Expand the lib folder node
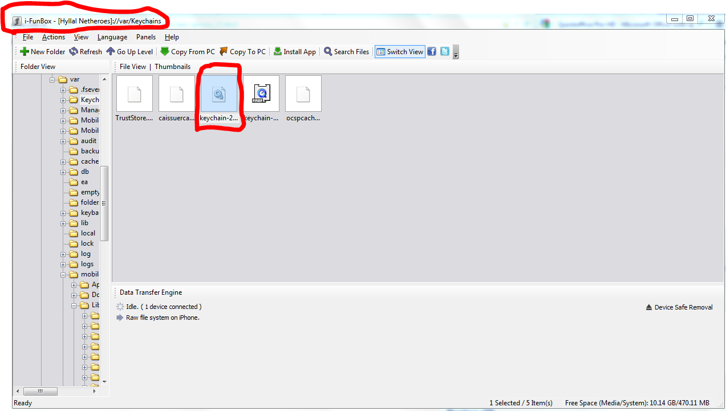The height and width of the screenshot is (411, 726). (63, 223)
